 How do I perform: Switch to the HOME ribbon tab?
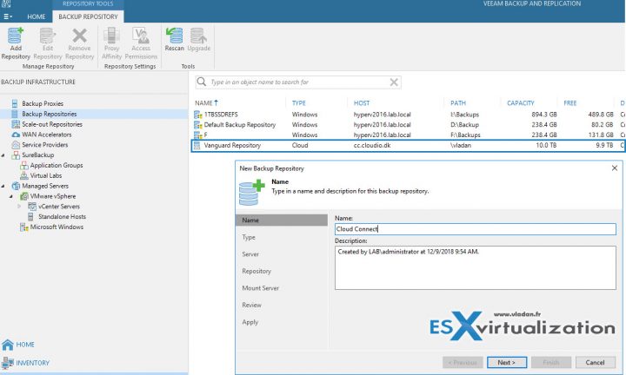coord(36,16)
